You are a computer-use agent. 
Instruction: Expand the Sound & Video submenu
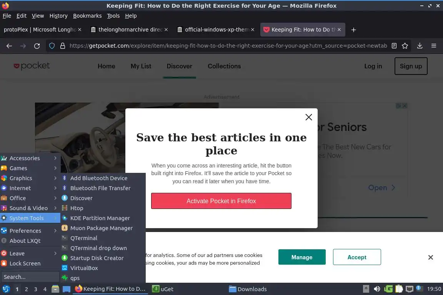[x=30, y=208]
